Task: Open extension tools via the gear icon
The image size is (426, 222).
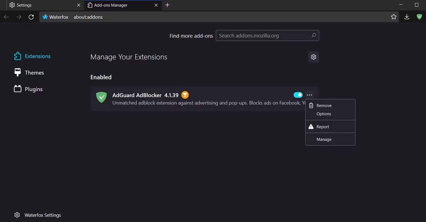Action: [313, 57]
